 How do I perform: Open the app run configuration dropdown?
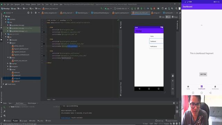point(108,9)
